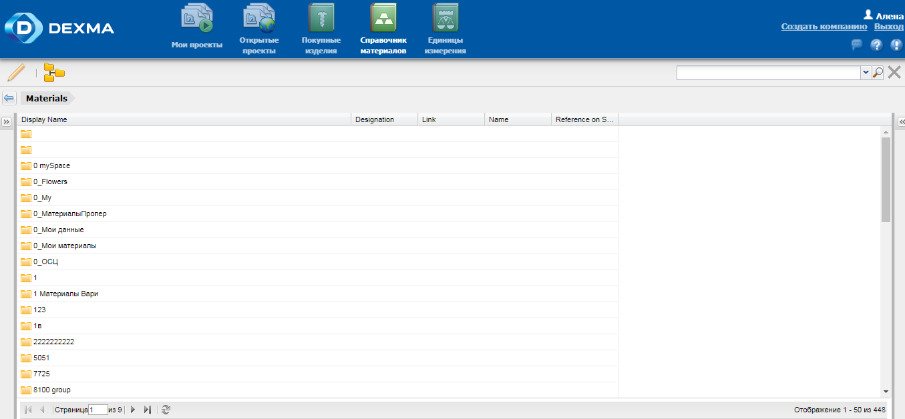This screenshot has height=419, width=905.
Task: Select the 0_МатериалыПропер folder
Action: point(318,214)
